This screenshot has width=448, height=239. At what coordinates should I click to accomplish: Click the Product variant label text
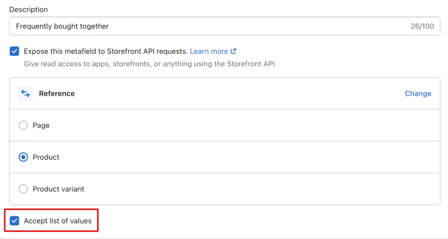click(x=59, y=189)
